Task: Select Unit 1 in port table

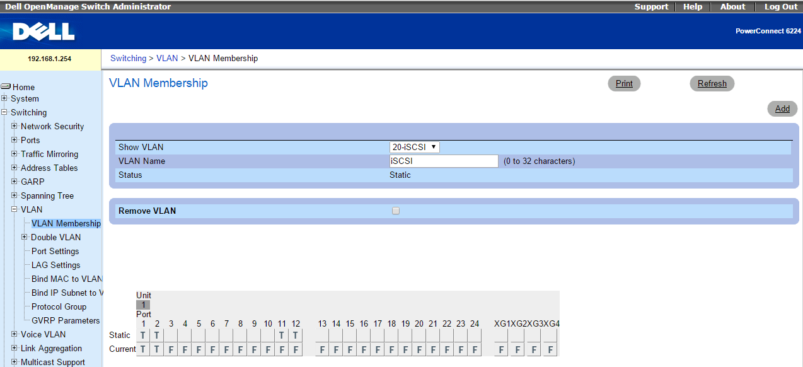Action: click(x=143, y=305)
